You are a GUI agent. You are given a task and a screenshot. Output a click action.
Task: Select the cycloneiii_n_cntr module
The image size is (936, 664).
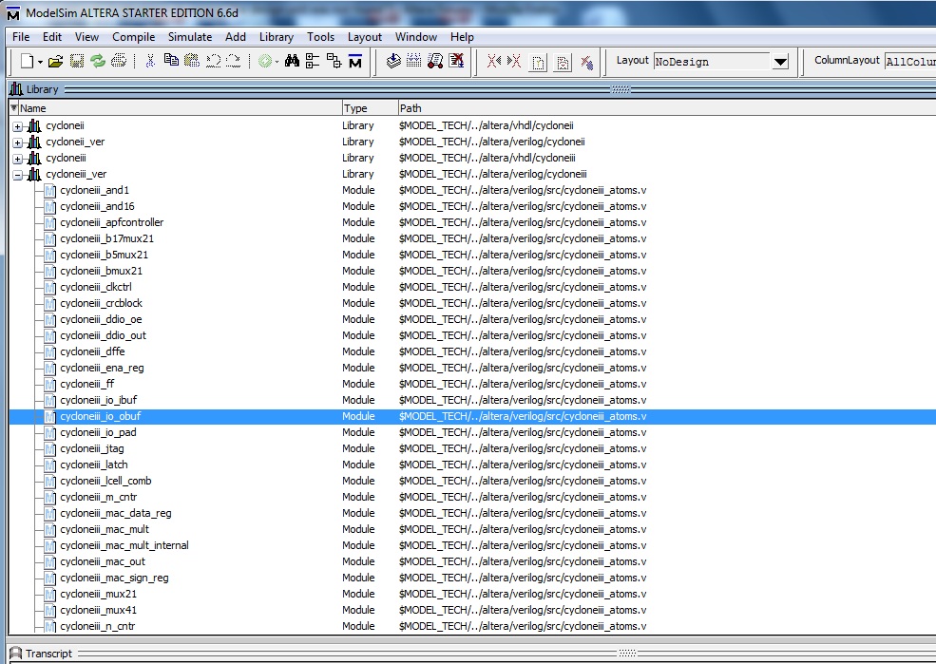[x=97, y=626]
